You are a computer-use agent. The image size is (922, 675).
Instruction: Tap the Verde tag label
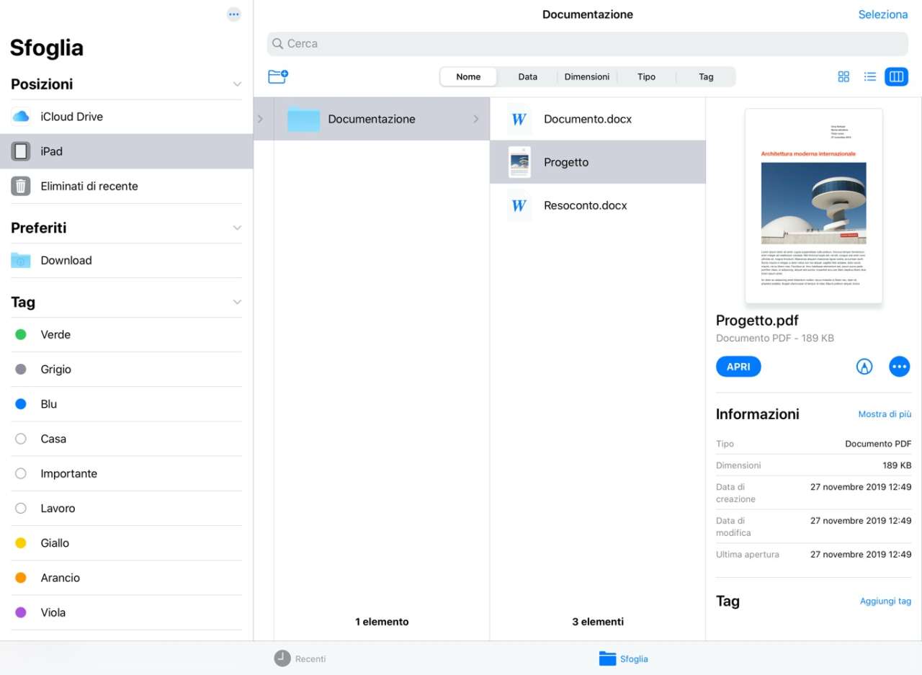tap(55, 334)
